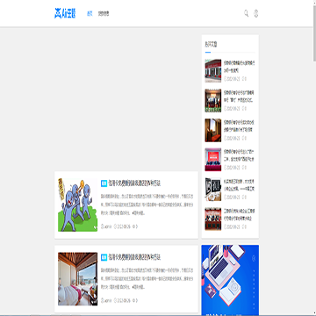Open sidebar article title beside conference room photo
Viewport: 316px width, 316px height.
(x=239, y=126)
